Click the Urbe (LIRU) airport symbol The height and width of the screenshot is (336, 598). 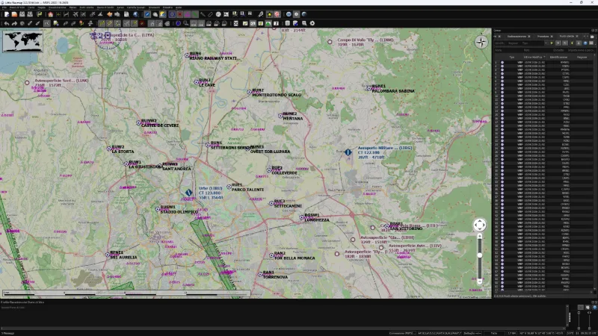tap(188, 193)
